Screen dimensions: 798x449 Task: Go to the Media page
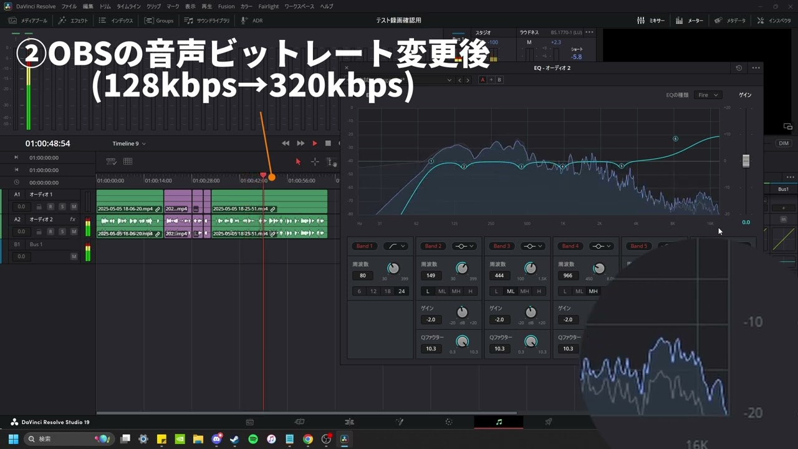(x=249, y=422)
